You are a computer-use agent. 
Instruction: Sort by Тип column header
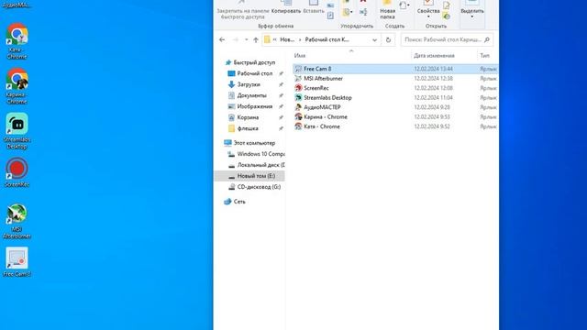pyautogui.click(x=484, y=56)
